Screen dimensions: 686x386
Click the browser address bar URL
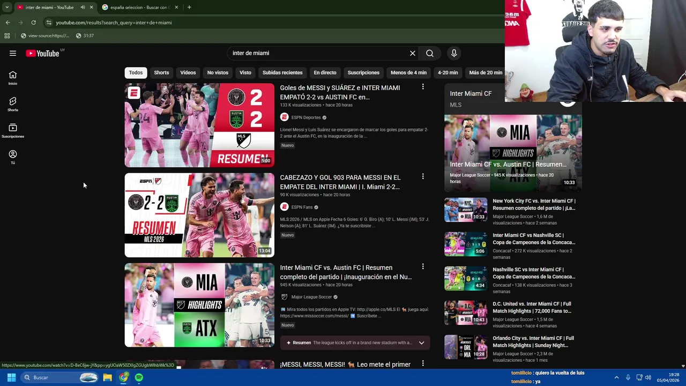[x=114, y=23]
